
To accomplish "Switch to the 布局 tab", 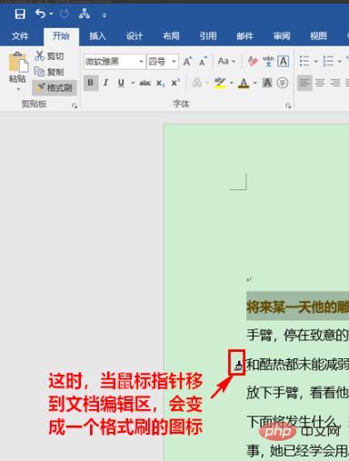I will point(171,36).
